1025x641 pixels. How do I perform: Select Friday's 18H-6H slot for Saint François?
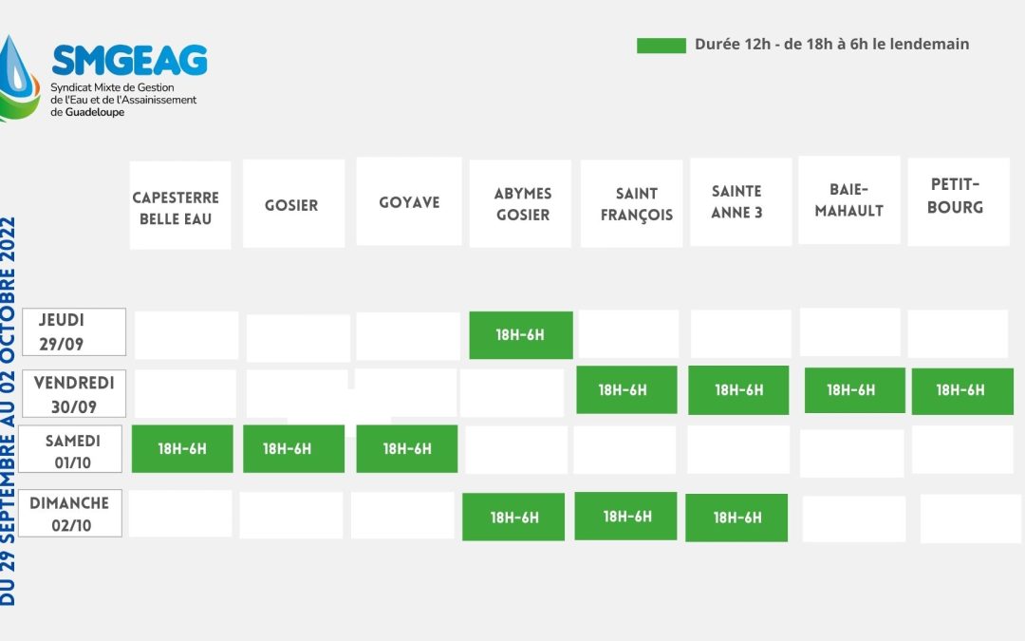point(626,390)
